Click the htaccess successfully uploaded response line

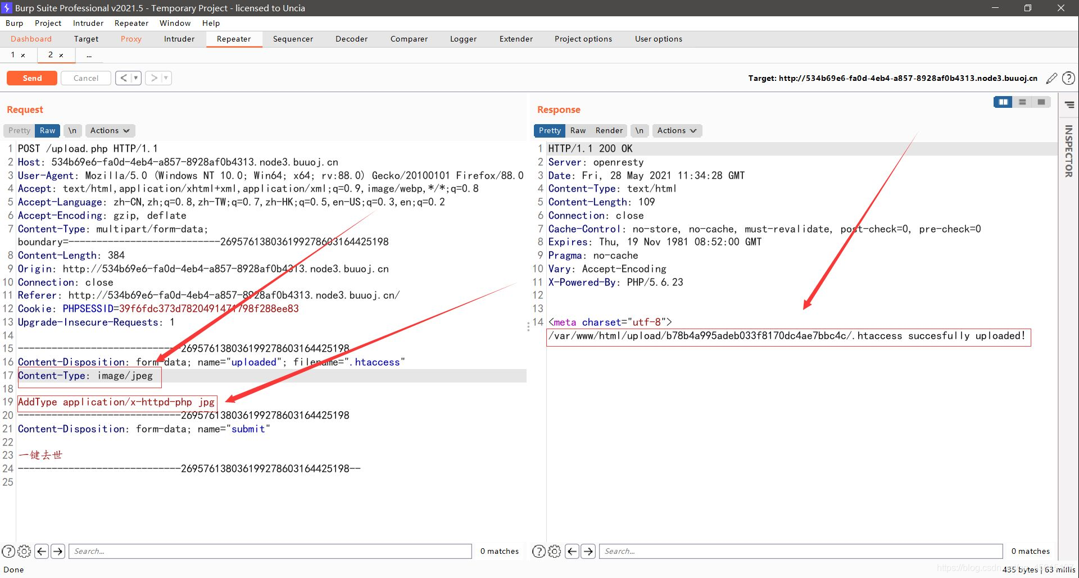(x=787, y=336)
